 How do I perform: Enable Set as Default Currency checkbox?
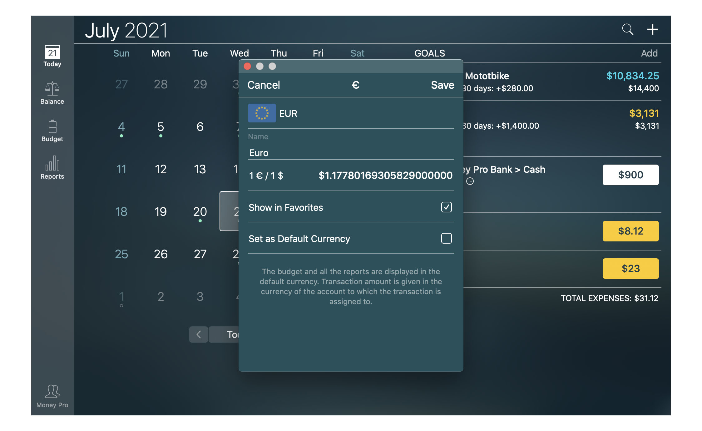(446, 238)
